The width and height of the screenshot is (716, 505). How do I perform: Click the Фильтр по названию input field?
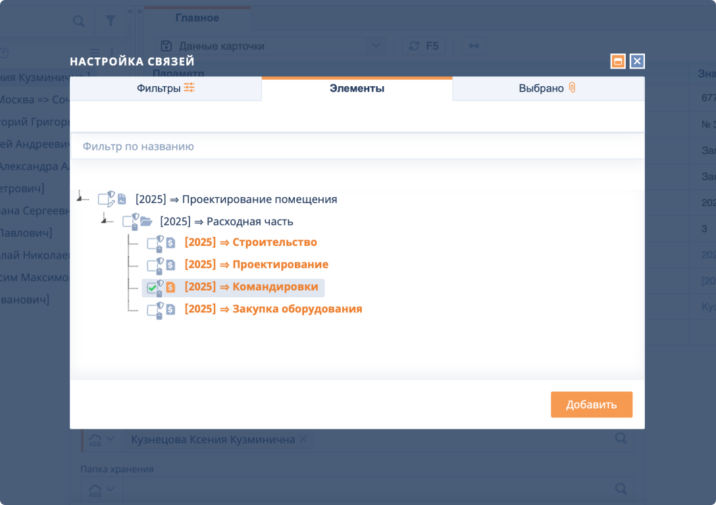[x=355, y=146]
